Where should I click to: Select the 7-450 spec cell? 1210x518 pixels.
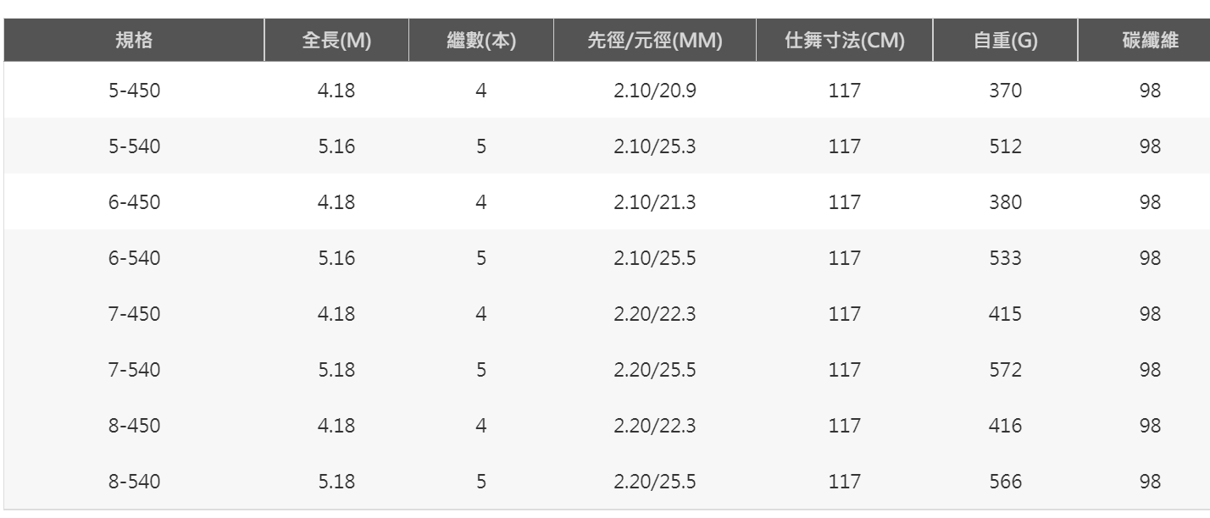pos(135,314)
